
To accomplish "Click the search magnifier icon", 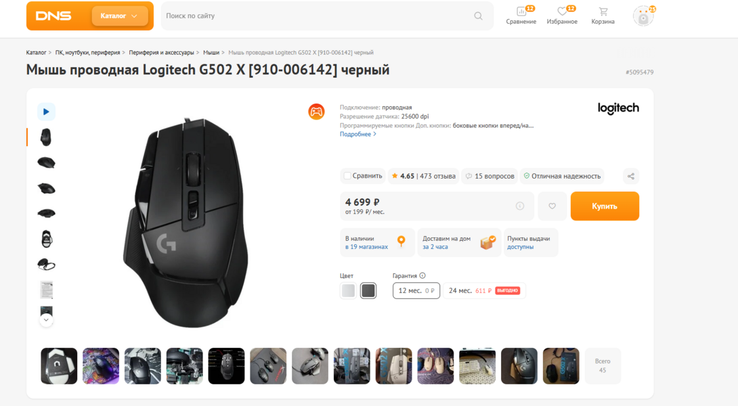I will [478, 16].
